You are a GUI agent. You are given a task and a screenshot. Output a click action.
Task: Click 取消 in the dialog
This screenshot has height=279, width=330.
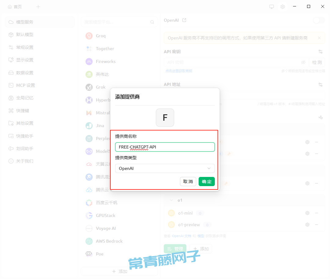(x=188, y=182)
